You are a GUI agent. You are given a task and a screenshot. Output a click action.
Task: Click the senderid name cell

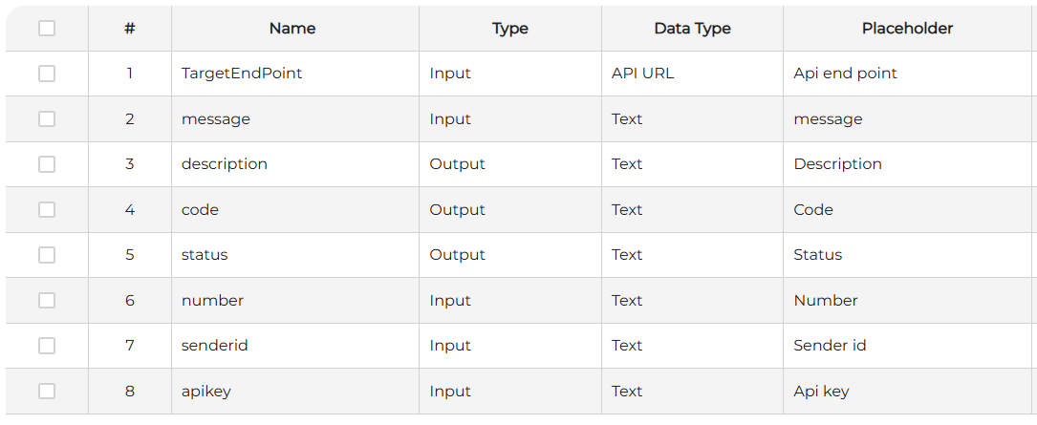pyautogui.click(x=215, y=346)
